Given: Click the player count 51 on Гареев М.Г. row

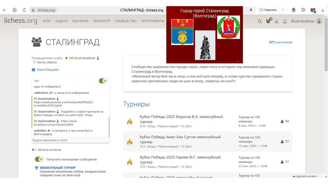Looking at the screenshot, I should 287,162.
